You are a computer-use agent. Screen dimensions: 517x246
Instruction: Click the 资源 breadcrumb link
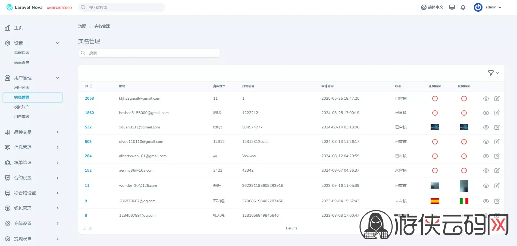click(x=82, y=26)
